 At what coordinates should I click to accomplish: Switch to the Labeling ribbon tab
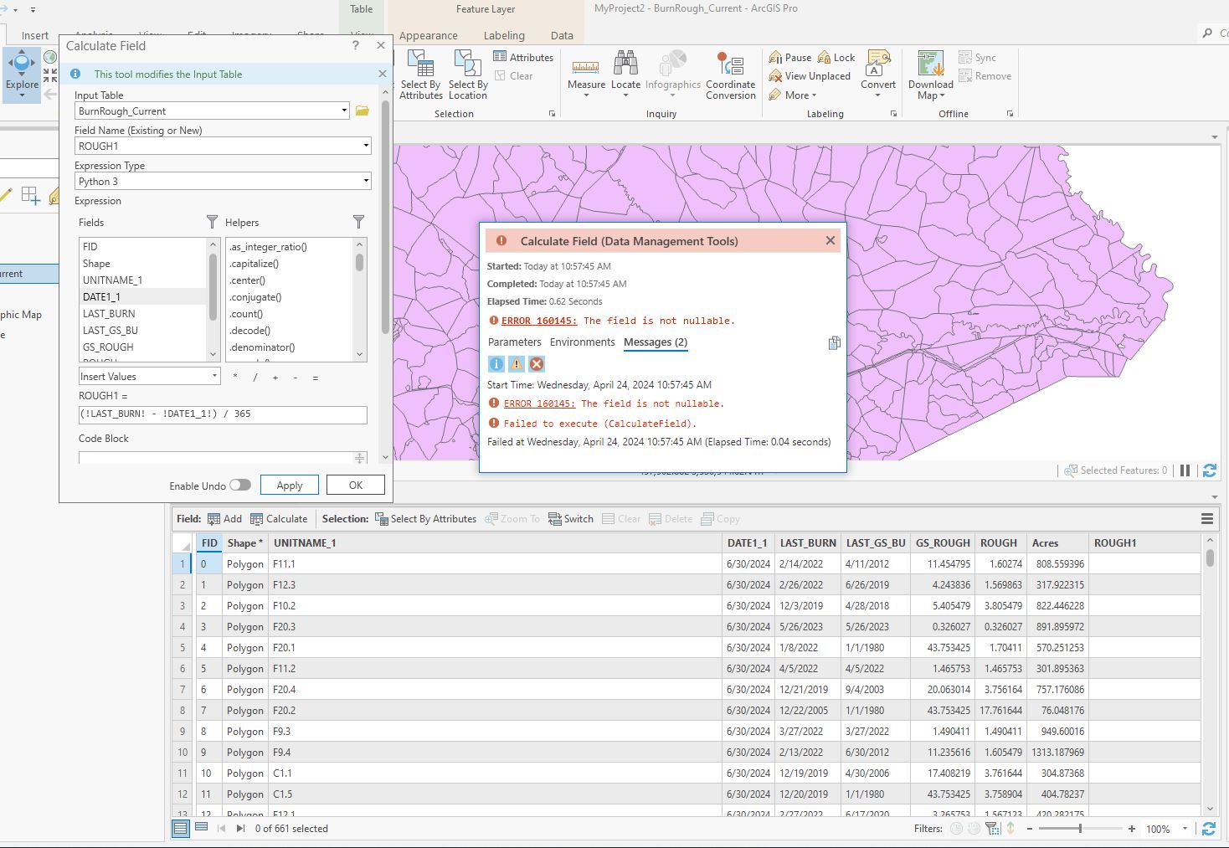click(504, 35)
